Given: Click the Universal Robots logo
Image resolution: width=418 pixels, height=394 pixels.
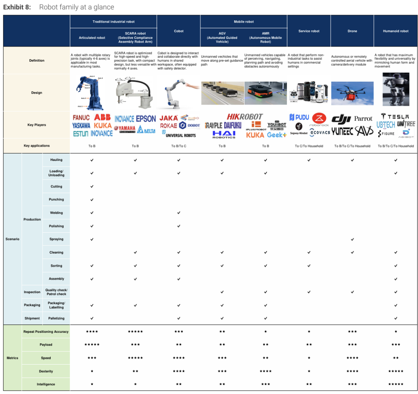Looking at the screenshot, I should (179, 134).
